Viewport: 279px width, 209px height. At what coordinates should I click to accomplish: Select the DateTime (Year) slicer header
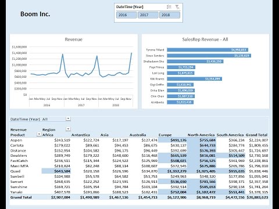pos(130,7)
